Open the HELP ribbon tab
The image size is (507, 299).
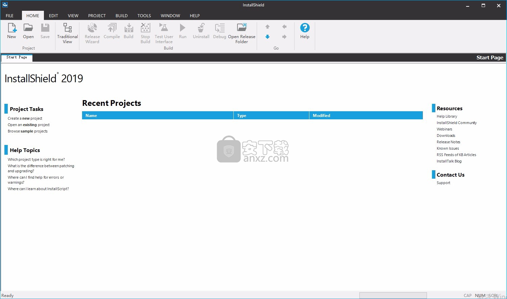tap(195, 16)
